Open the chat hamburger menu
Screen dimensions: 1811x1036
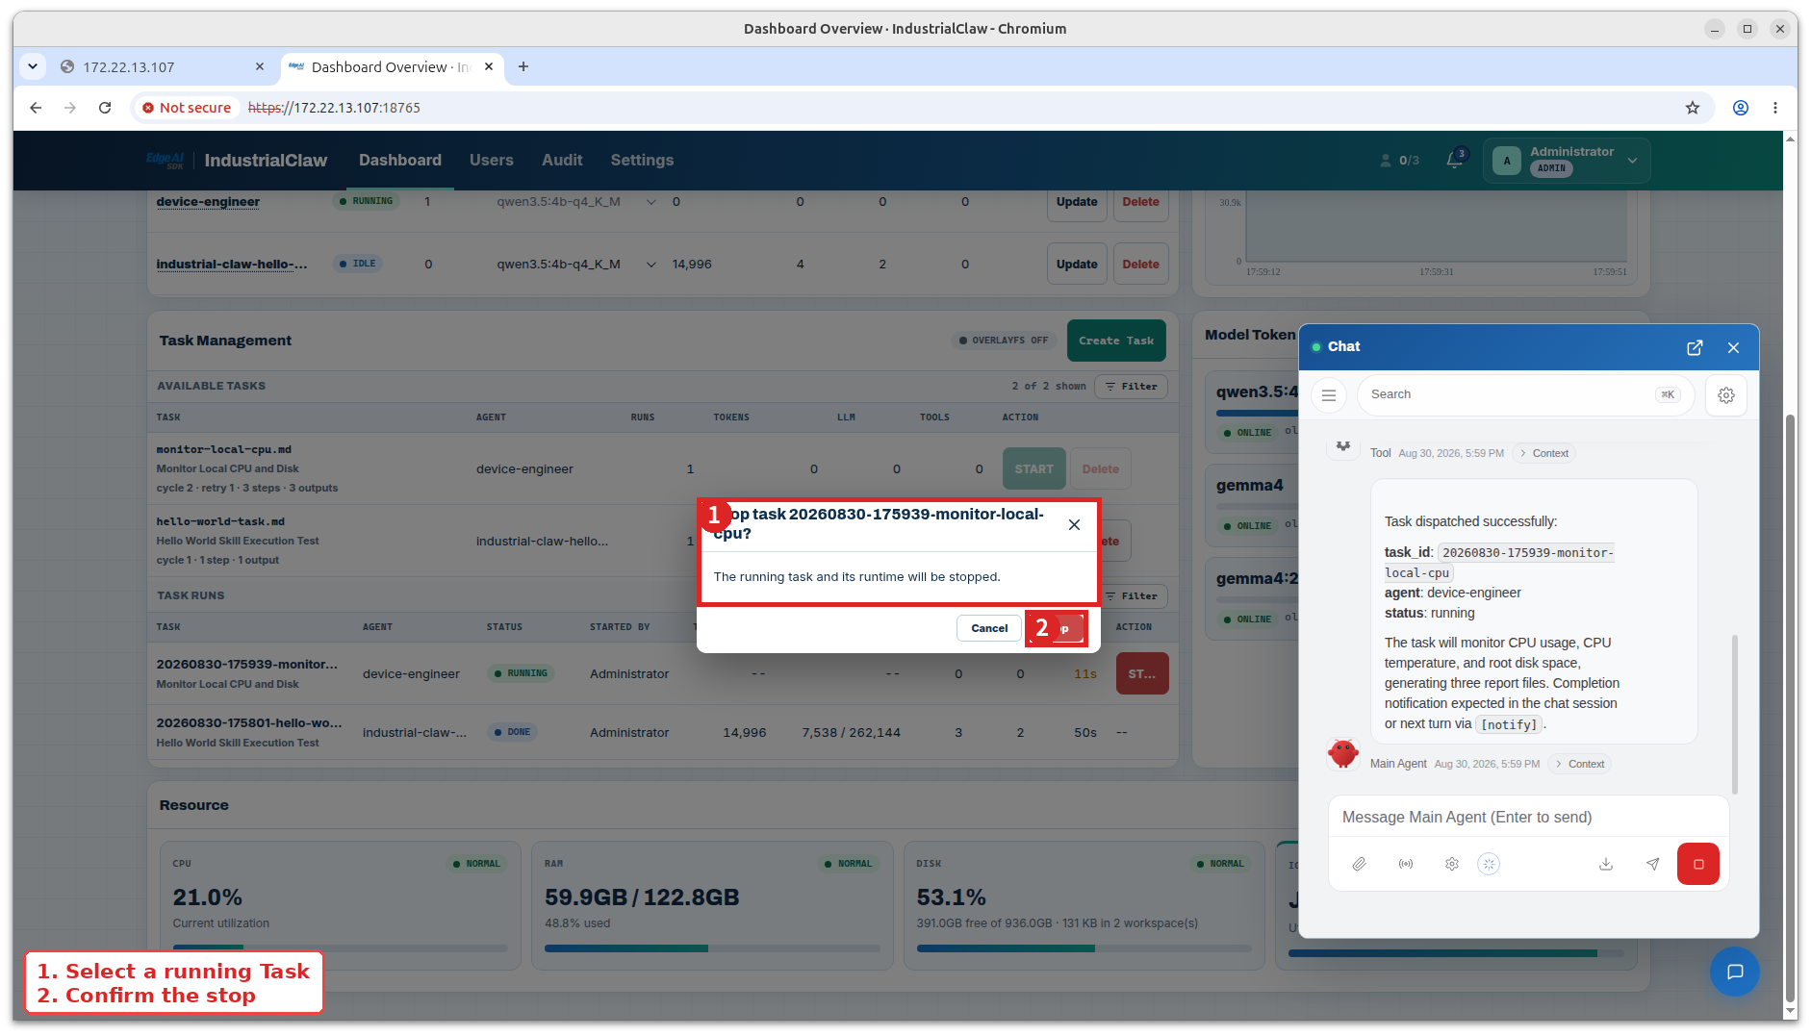click(1329, 395)
